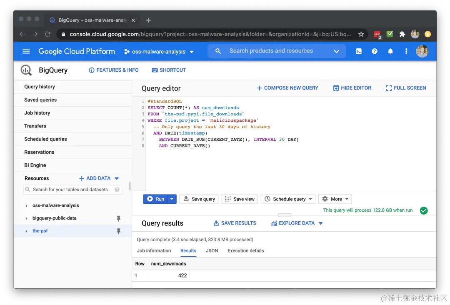
Task: Click the num_downloads column header
Action: pos(168,264)
